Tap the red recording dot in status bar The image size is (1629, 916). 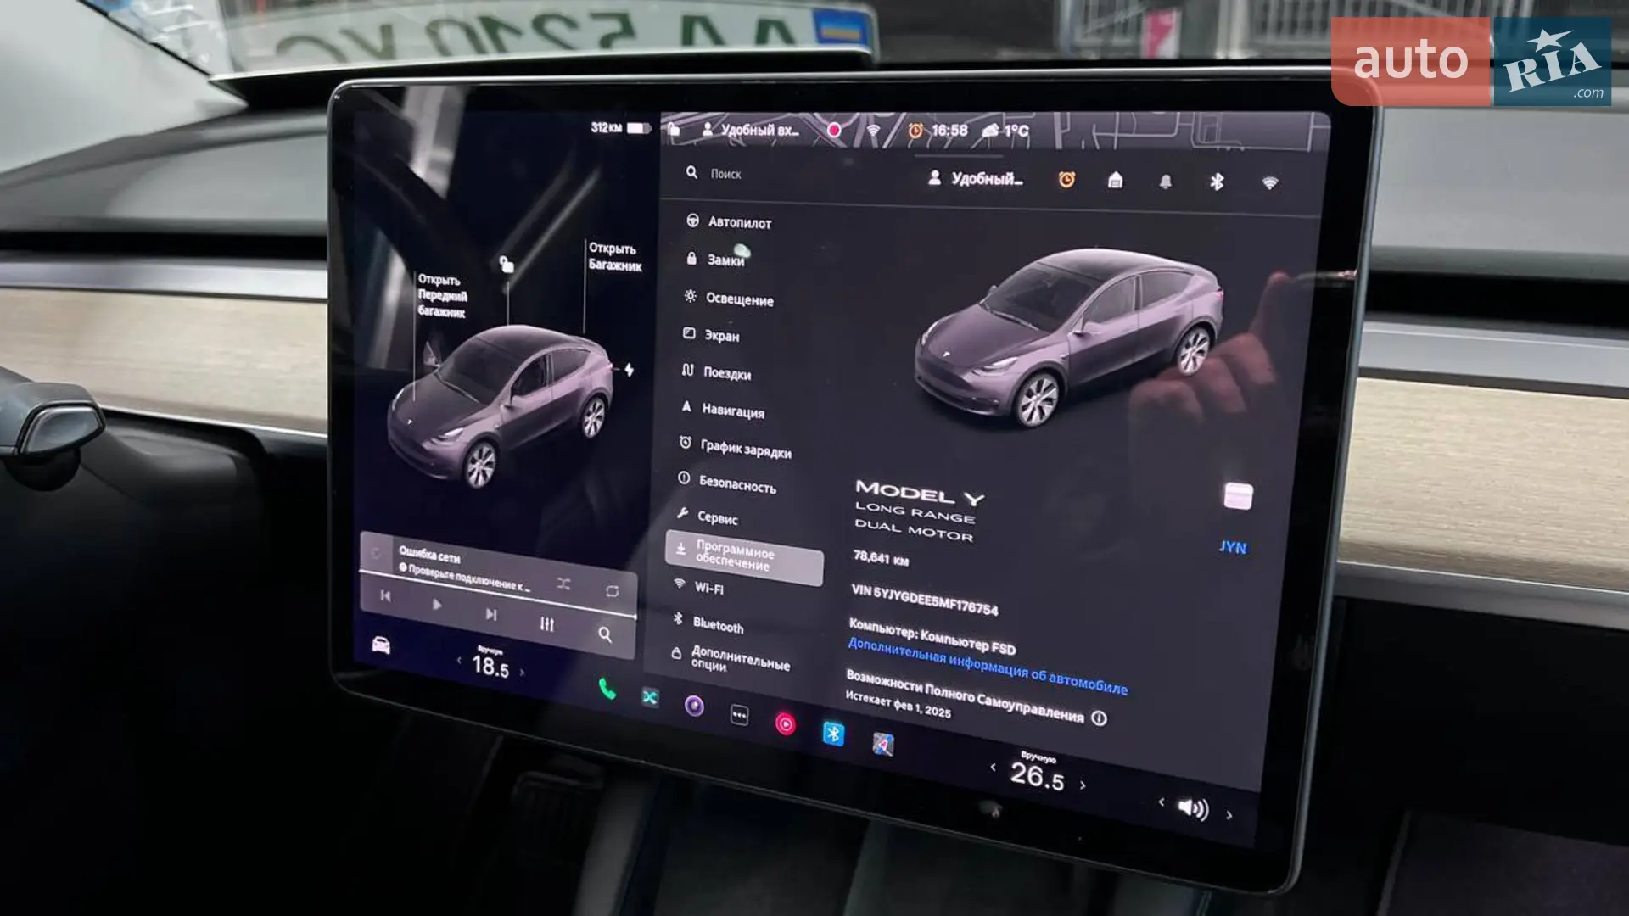(x=834, y=130)
